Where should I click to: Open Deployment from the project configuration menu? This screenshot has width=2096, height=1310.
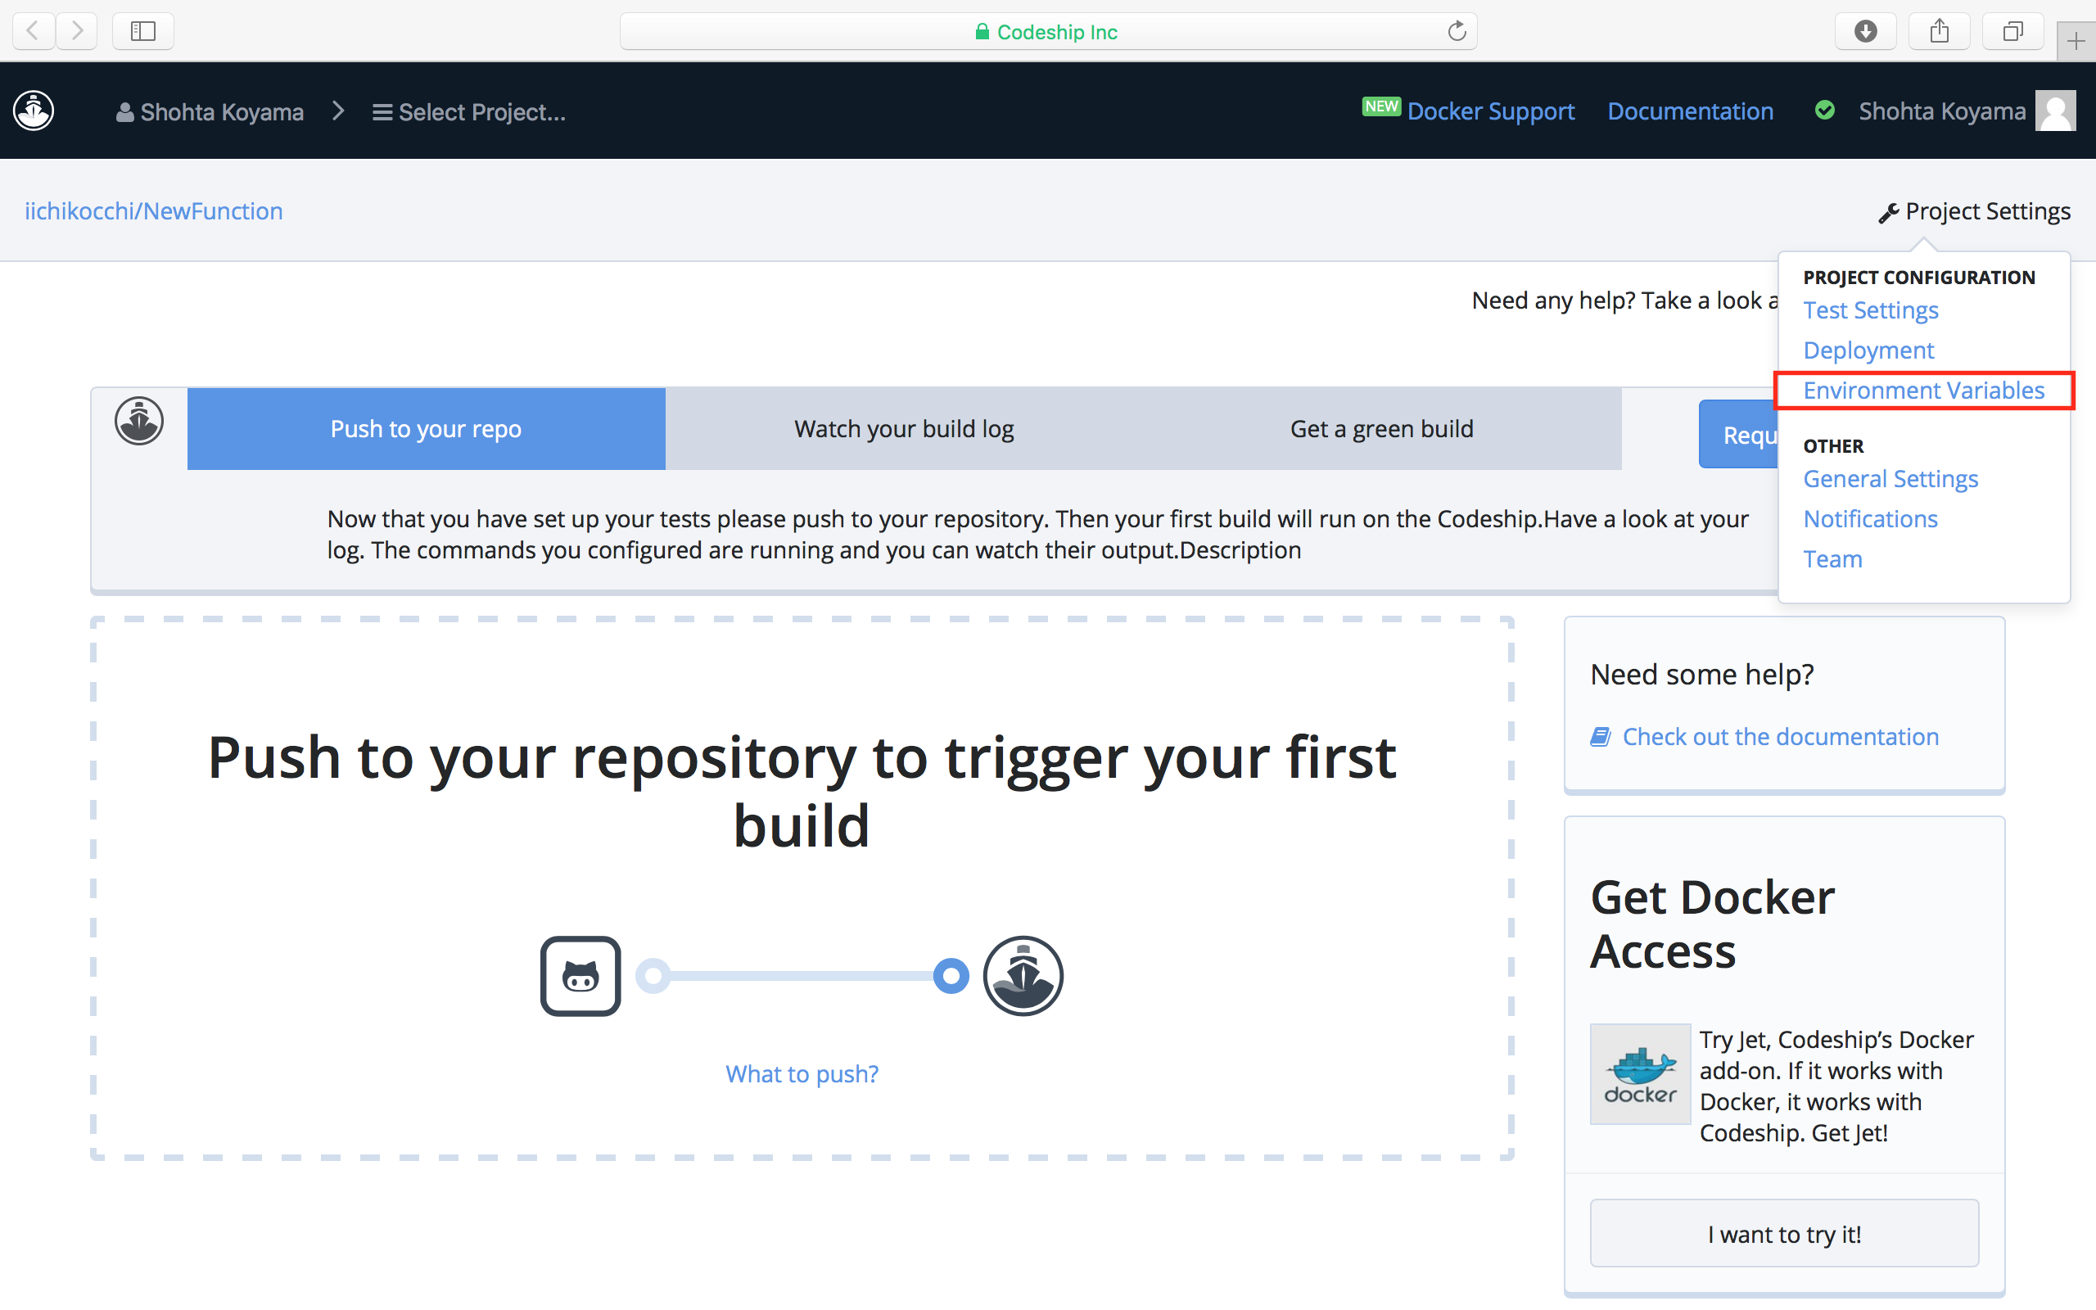tap(1868, 350)
